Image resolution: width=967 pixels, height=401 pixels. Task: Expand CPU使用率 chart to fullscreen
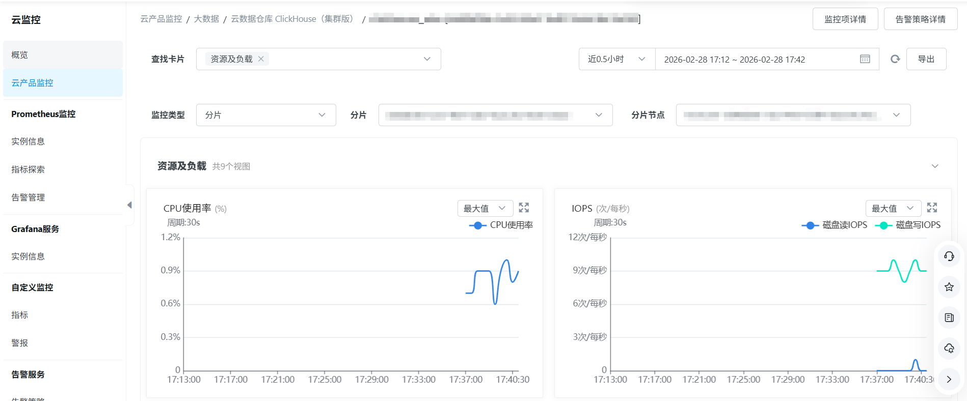524,208
